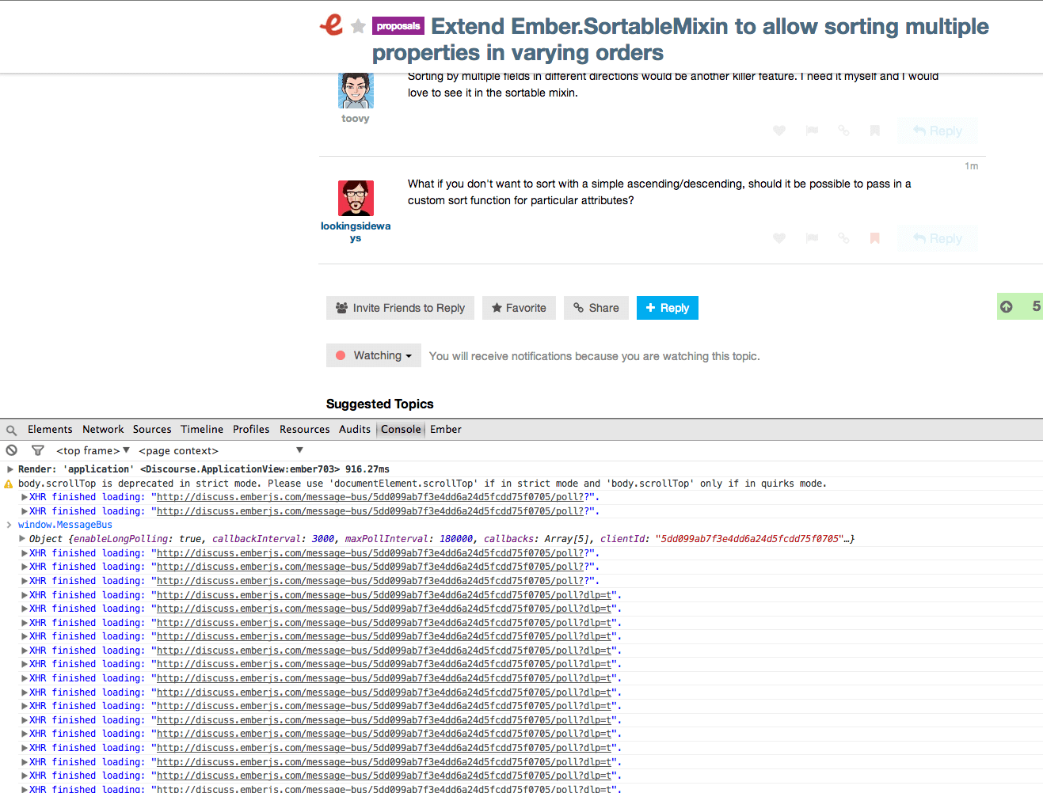Expand the logged Object in console
This screenshot has width=1043, height=793.
[23, 539]
